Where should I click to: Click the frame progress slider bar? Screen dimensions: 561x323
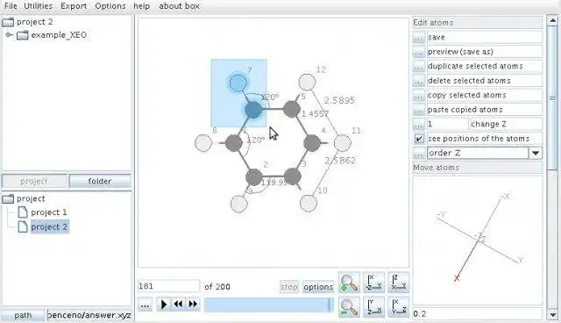(269, 305)
